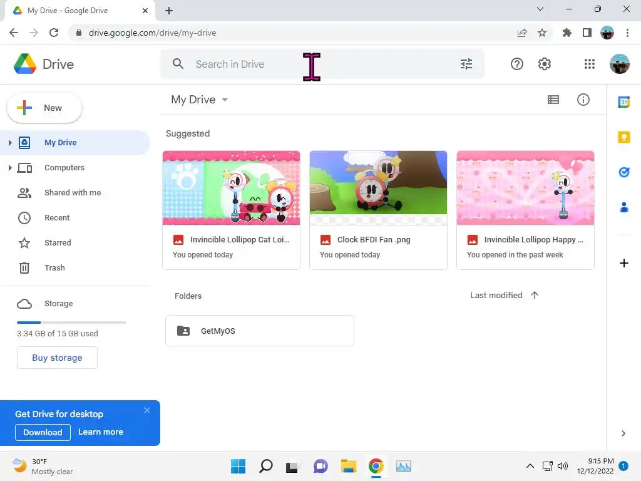
Task: Show hidden system tray icons
Action: click(x=530, y=466)
